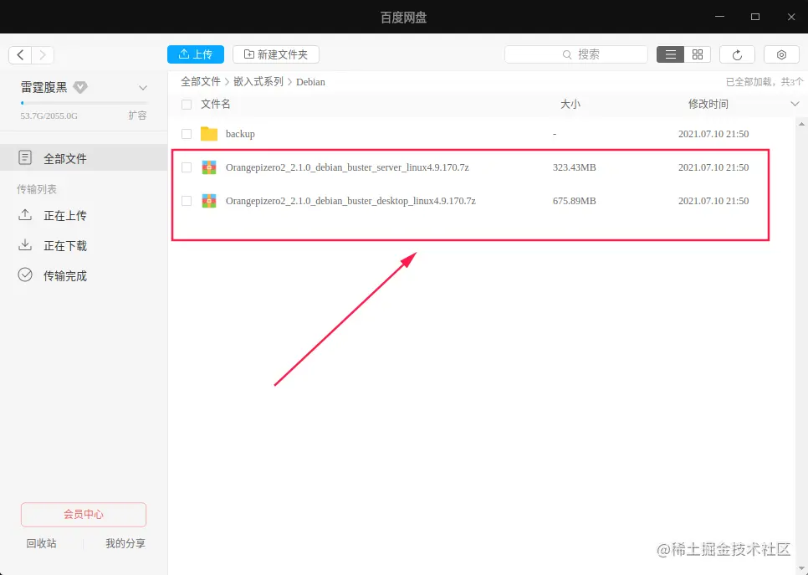The height and width of the screenshot is (575, 808).
Task: Go to 全部文件 breadcrumb
Action: (201, 81)
